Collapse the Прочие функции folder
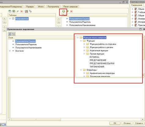 [84, 54]
